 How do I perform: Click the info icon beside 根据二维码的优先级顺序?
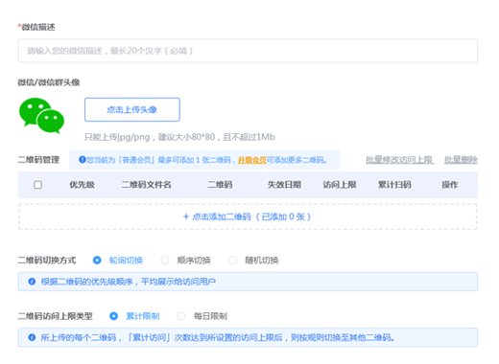point(32,282)
